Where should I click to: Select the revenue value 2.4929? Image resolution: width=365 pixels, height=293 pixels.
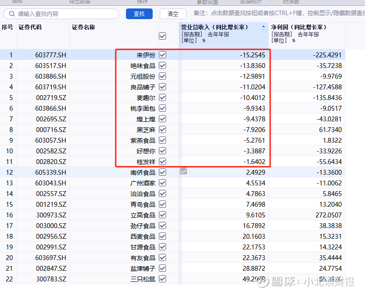pos(255,173)
